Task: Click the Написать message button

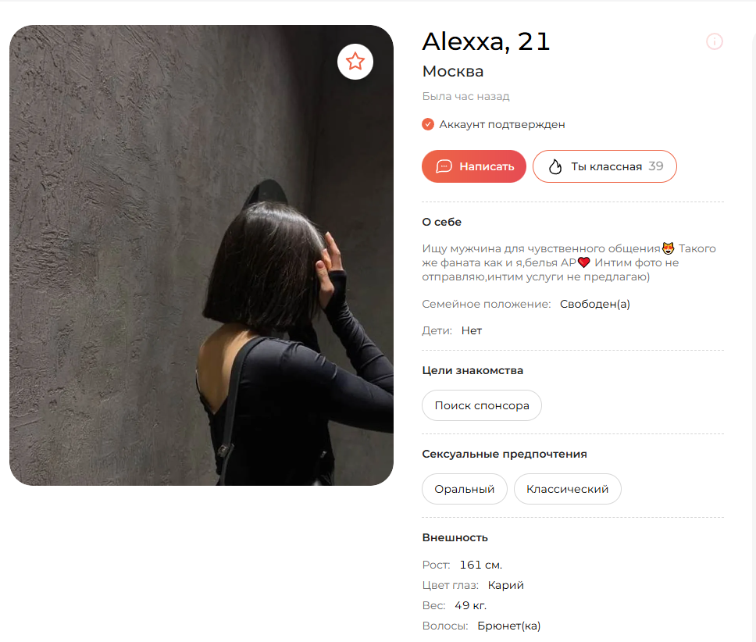Action: tap(473, 166)
